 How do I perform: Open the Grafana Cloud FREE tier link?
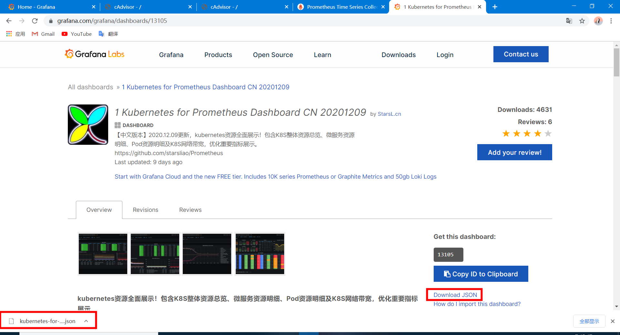click(275, 177)
